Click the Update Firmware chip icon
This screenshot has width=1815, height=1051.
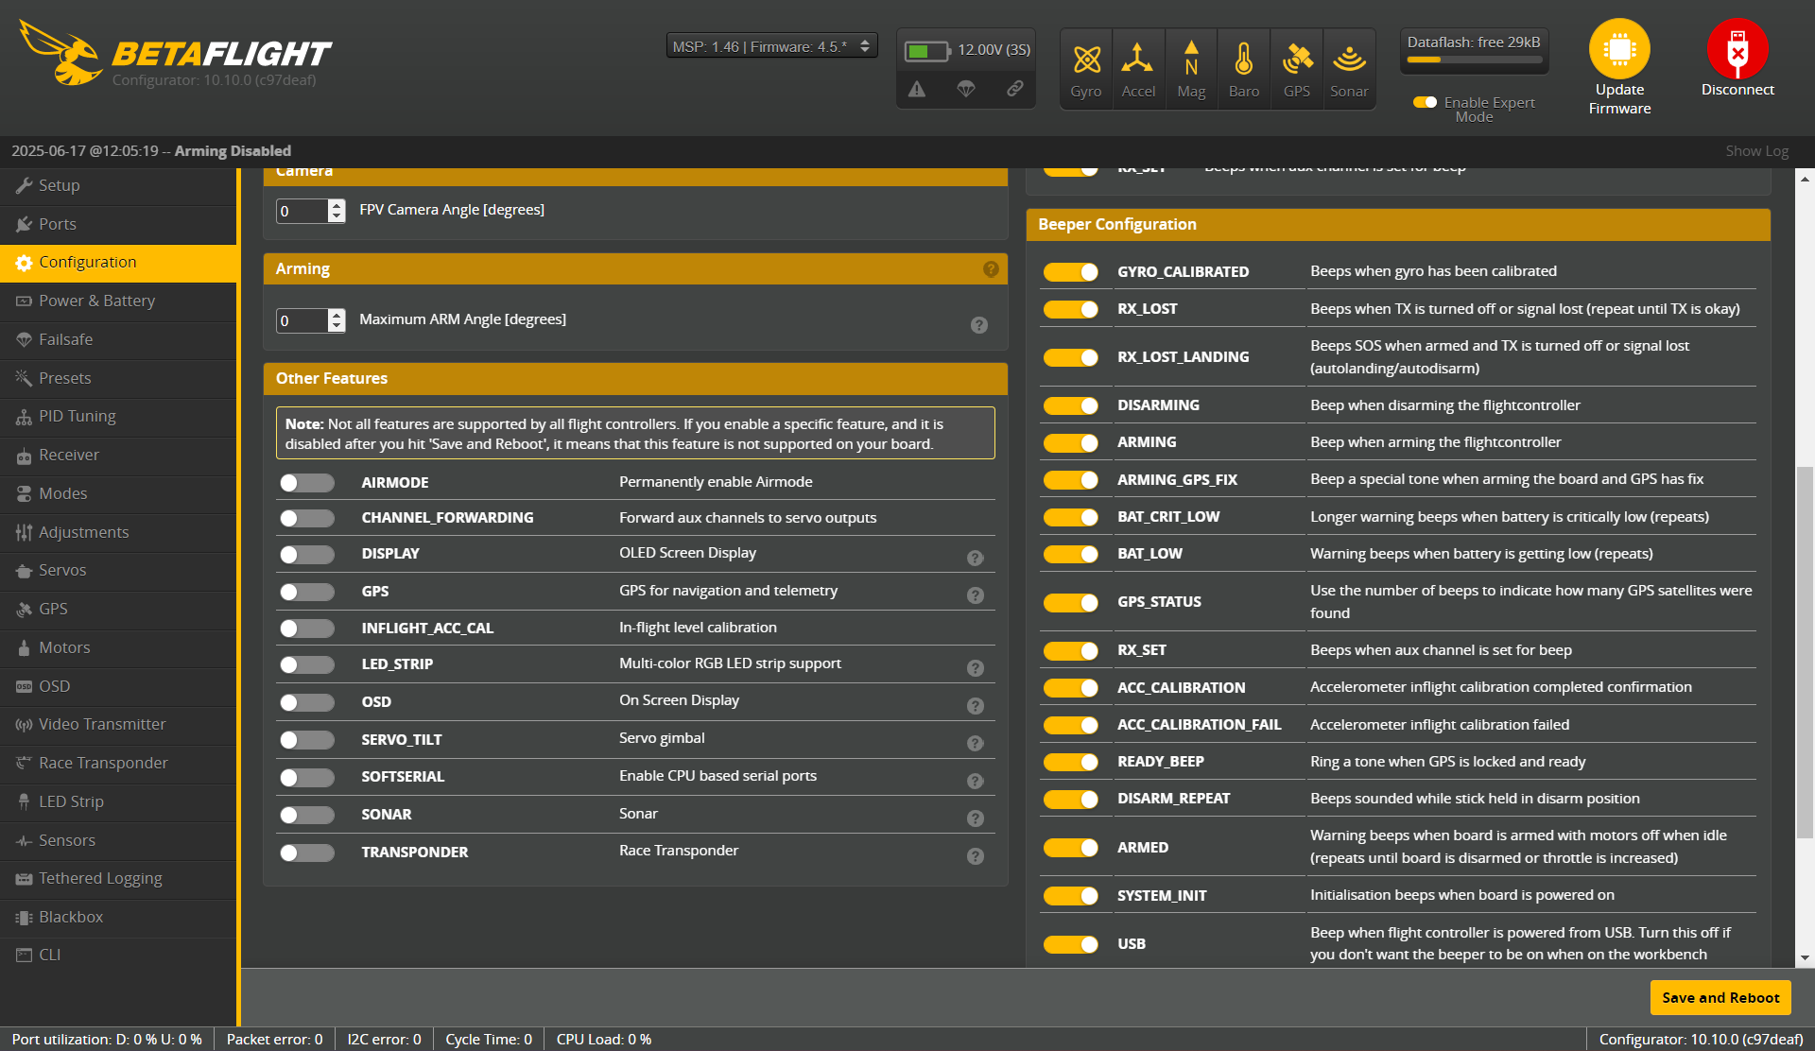(1619, 49)
